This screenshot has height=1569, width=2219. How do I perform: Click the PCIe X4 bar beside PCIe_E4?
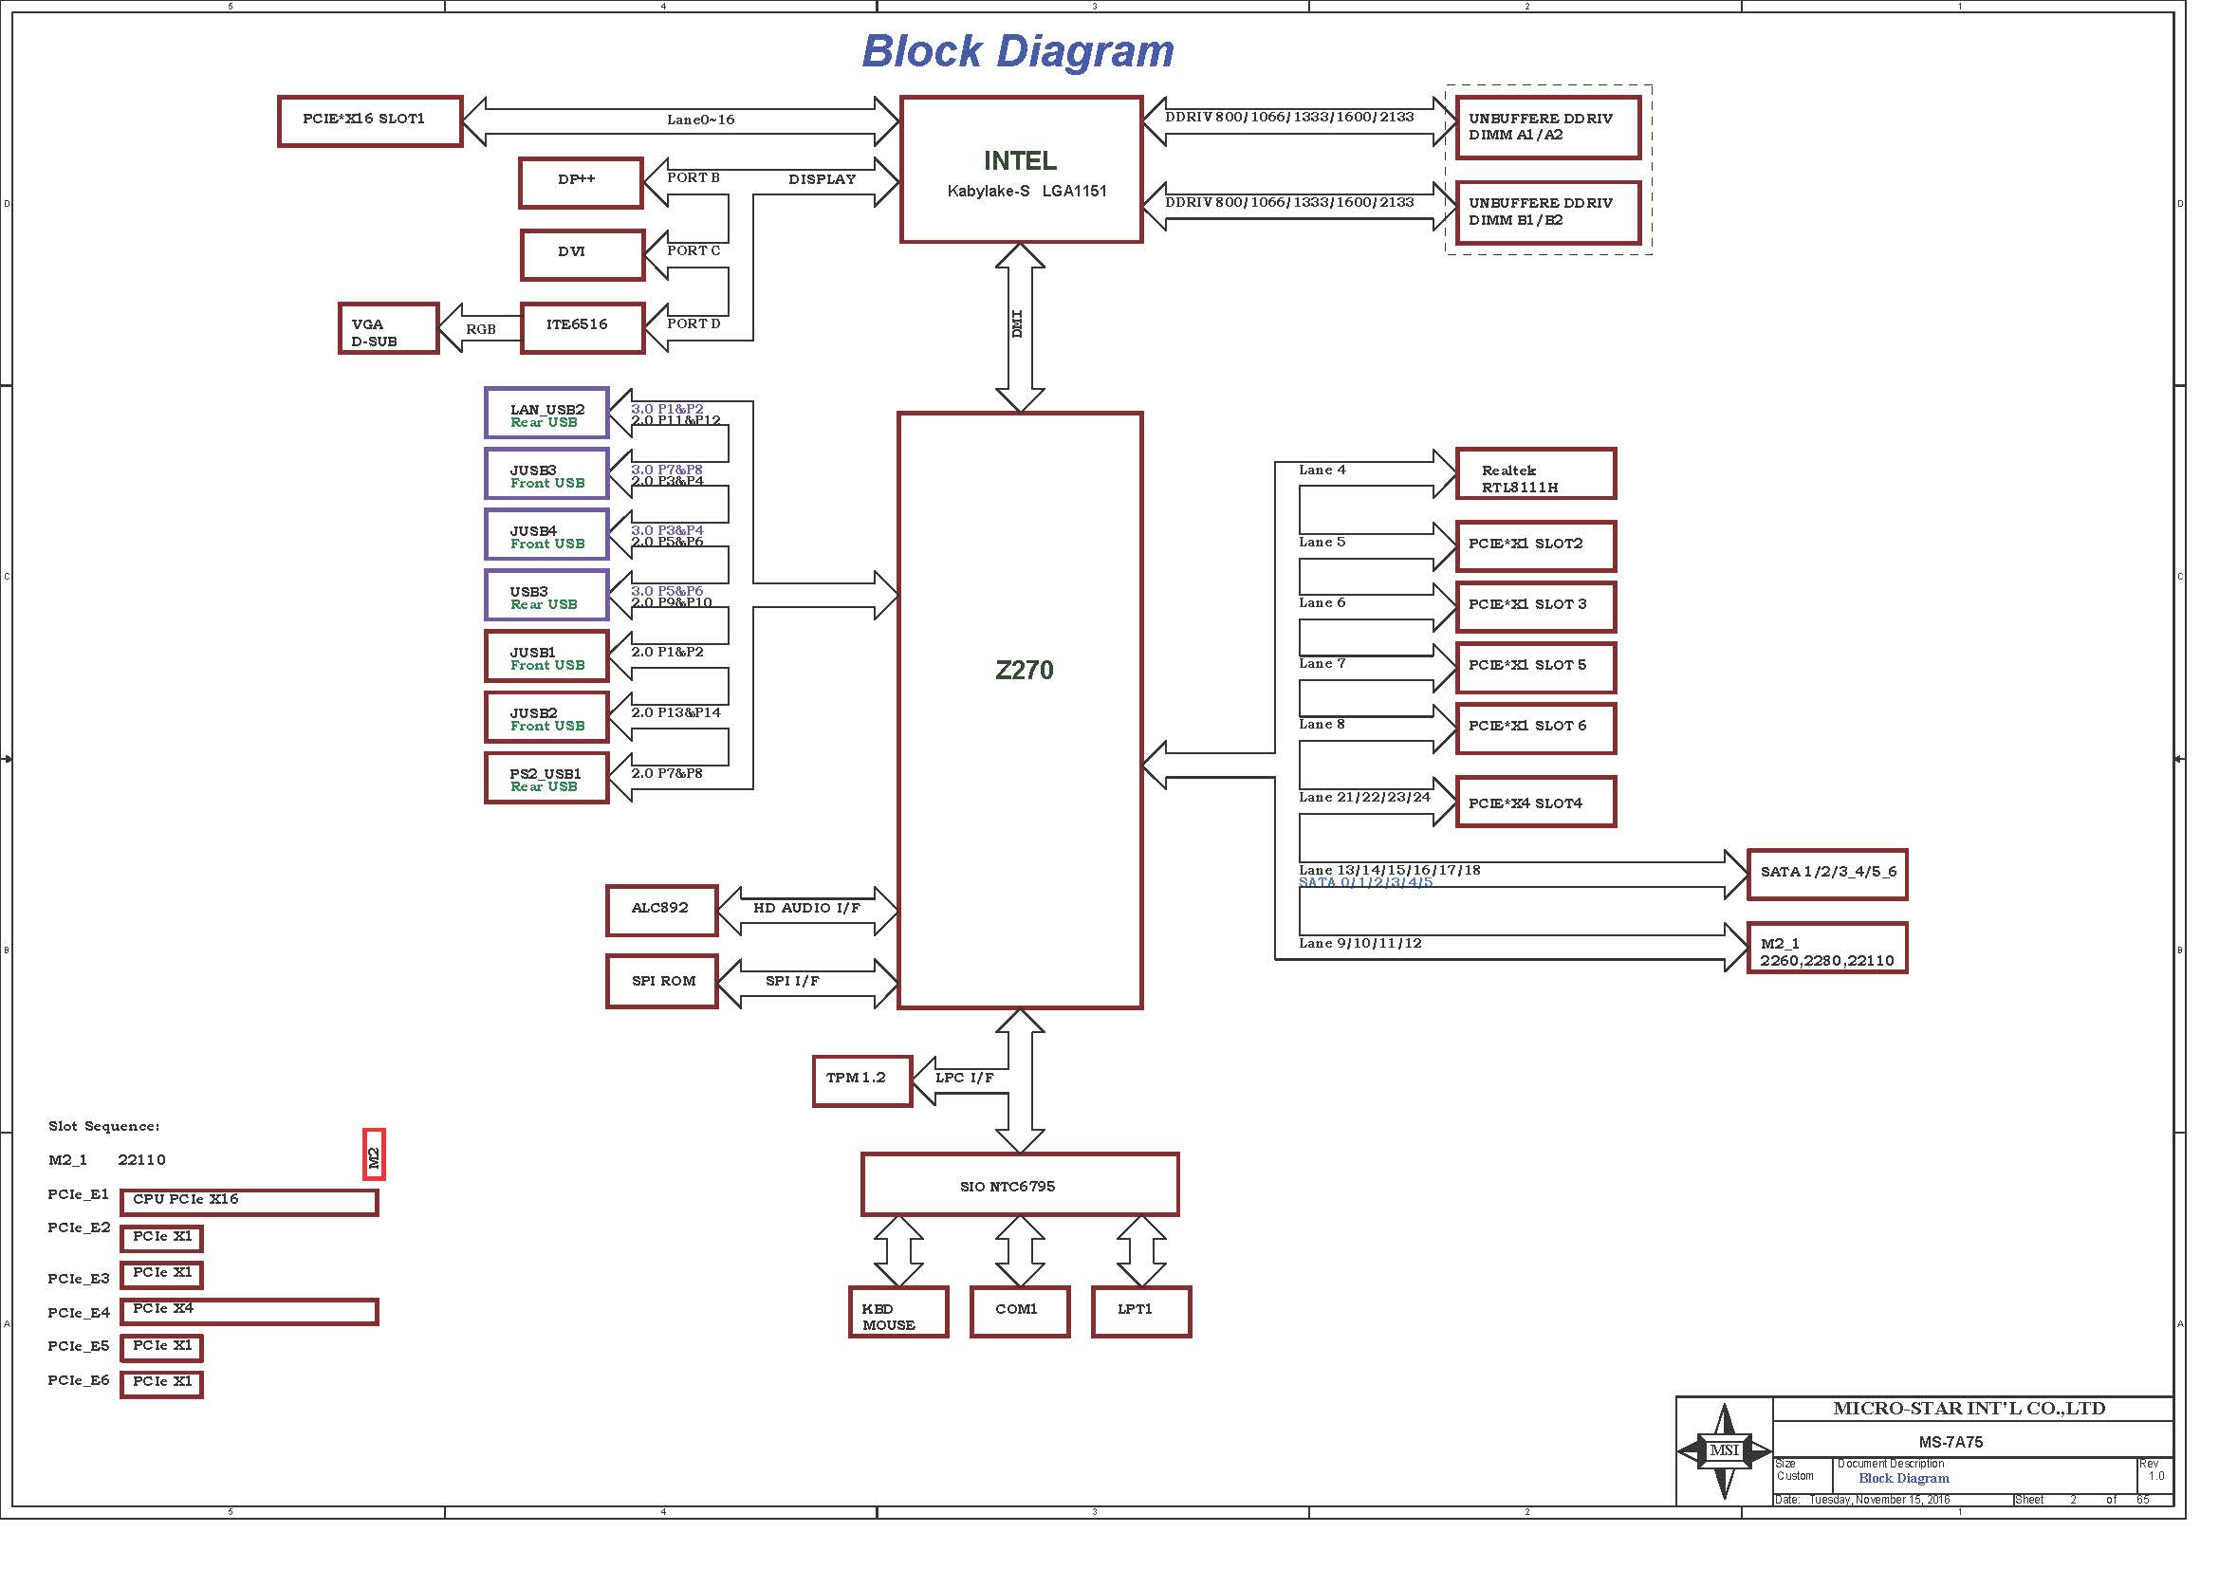[250, 1312]
